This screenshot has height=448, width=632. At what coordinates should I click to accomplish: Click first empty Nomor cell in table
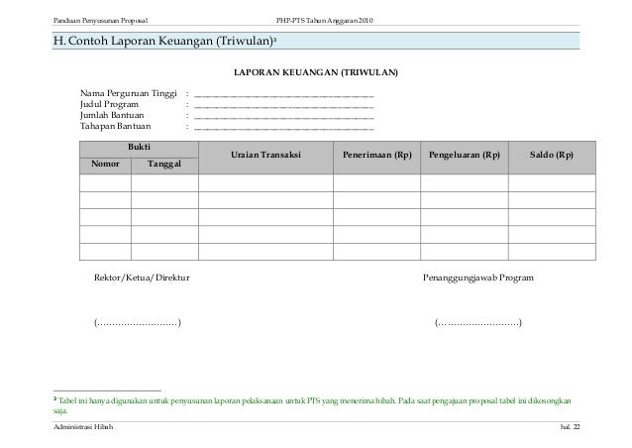[105, 183]
